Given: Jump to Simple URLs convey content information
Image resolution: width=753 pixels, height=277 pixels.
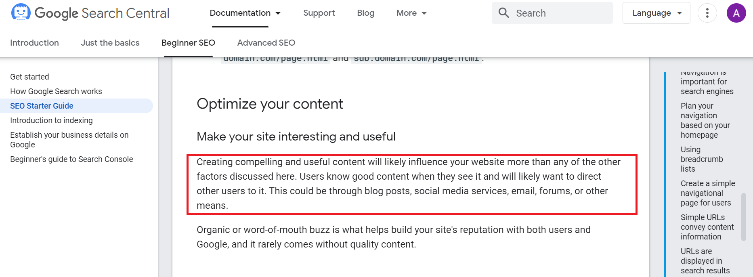Looking at the screenshot, I should (x=707, y=227).
